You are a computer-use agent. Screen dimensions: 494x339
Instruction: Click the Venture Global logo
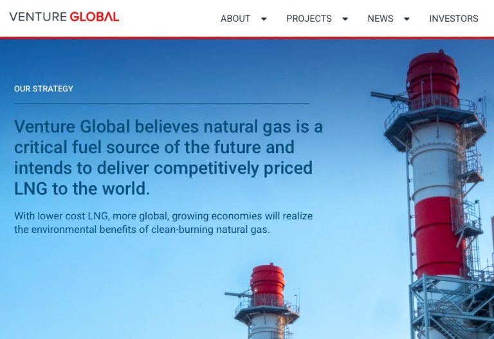[x=64, y=16]
